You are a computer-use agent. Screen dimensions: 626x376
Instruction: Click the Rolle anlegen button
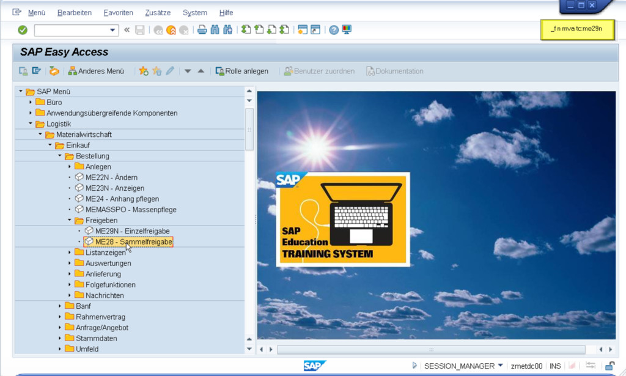click(241, 71)
